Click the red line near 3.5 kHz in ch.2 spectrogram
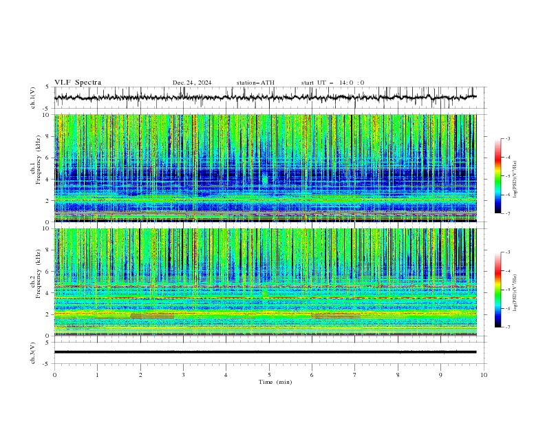This screenshot has width=545, height=421. point(265,298)
